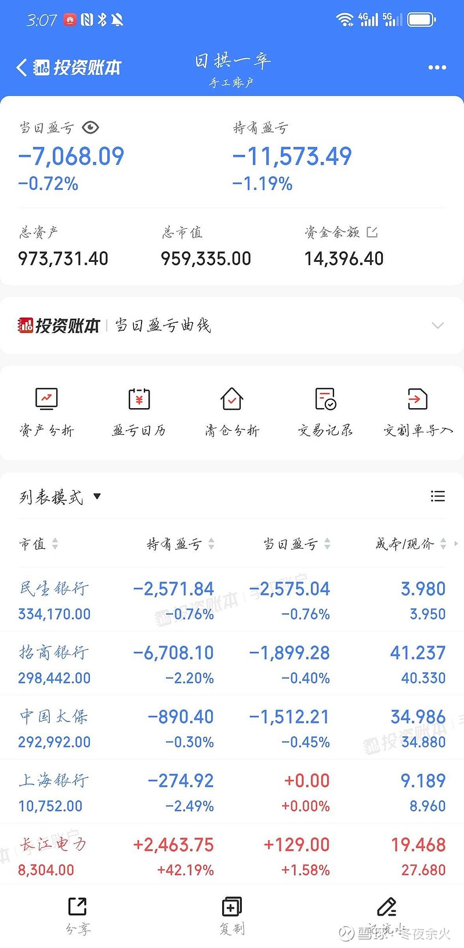Open the three-dot more menu
The image size is (464, 948).
[437, 67]
